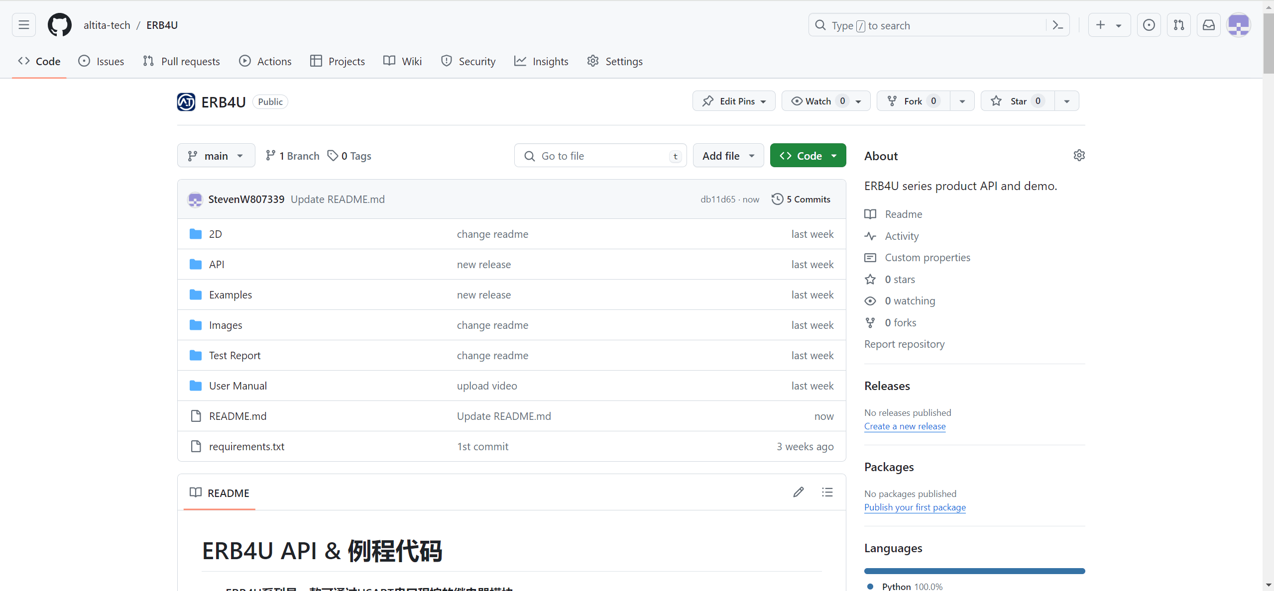Click StevenW807339 commit author avatar
Viewport: 1274px width, 591px height.
[195, 199]
